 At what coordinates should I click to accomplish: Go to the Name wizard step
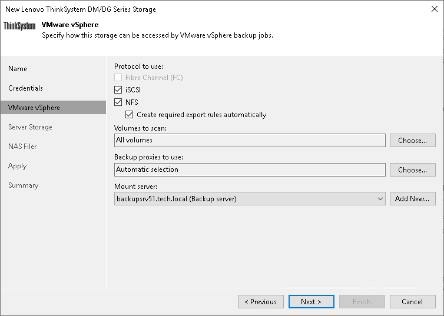click(18, 69)
